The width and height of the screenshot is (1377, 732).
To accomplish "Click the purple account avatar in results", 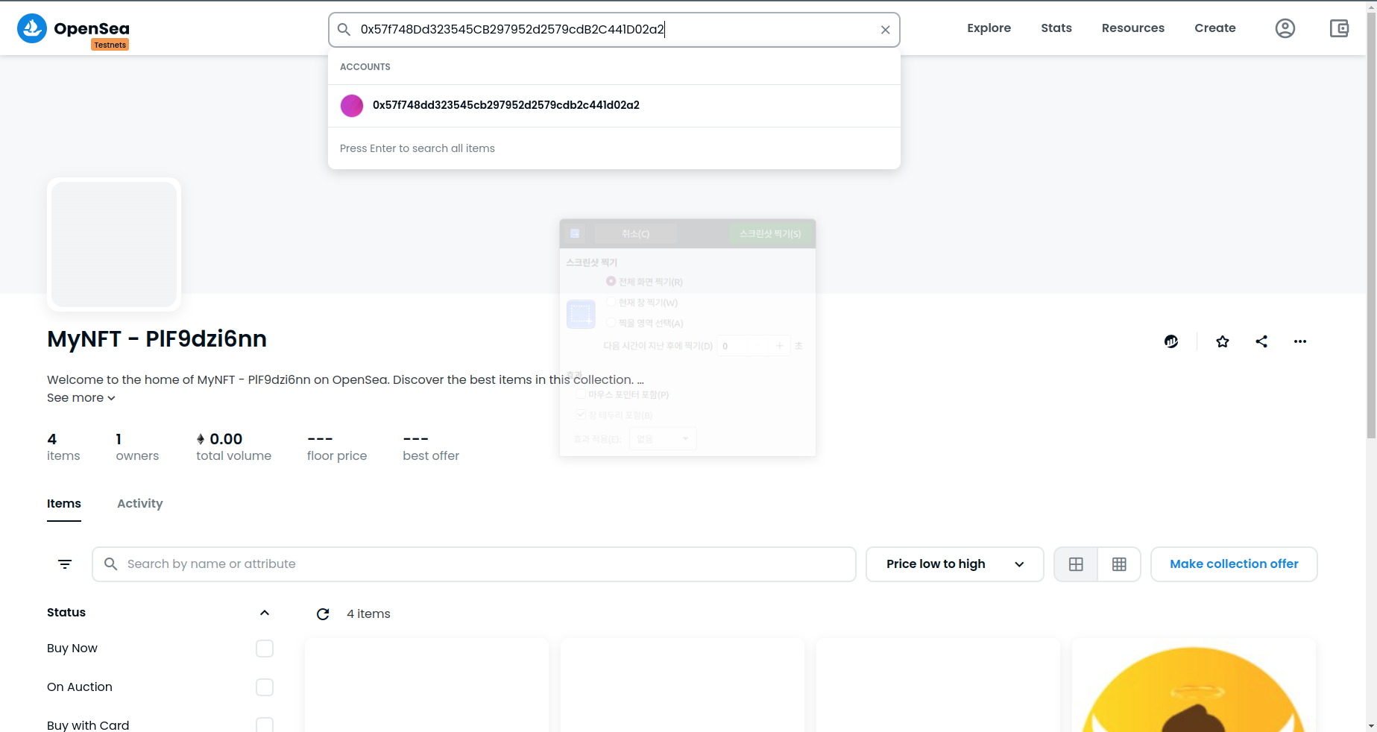I will [x=352, y=106].
